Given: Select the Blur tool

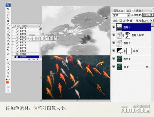Looking at the screenshot, I should tap(8, 47).
